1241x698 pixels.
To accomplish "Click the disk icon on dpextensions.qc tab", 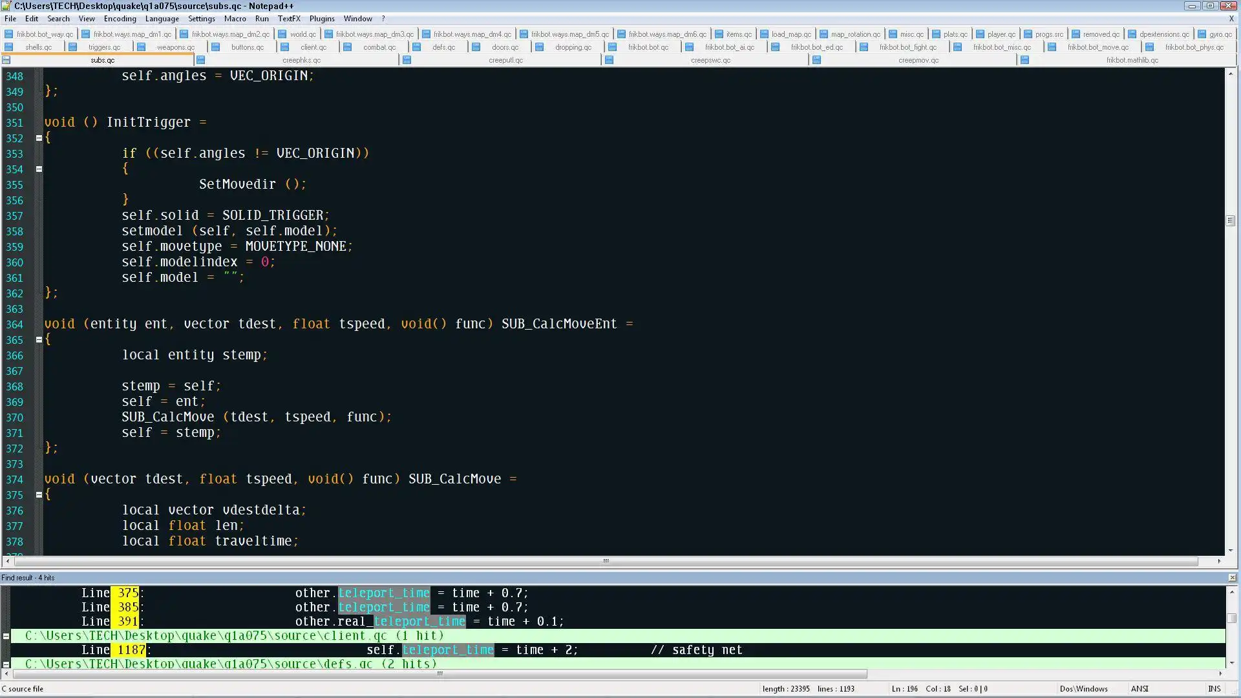I will point(1132,34).
